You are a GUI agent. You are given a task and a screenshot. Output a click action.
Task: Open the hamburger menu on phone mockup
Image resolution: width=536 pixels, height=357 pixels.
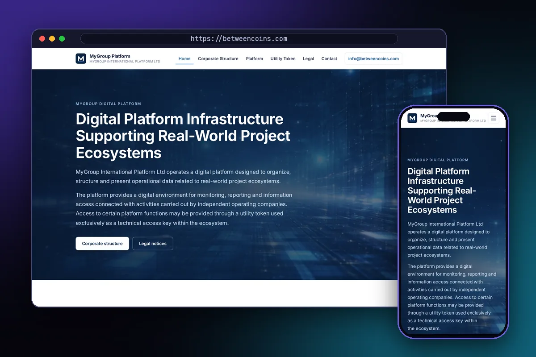tap(494, 118)
